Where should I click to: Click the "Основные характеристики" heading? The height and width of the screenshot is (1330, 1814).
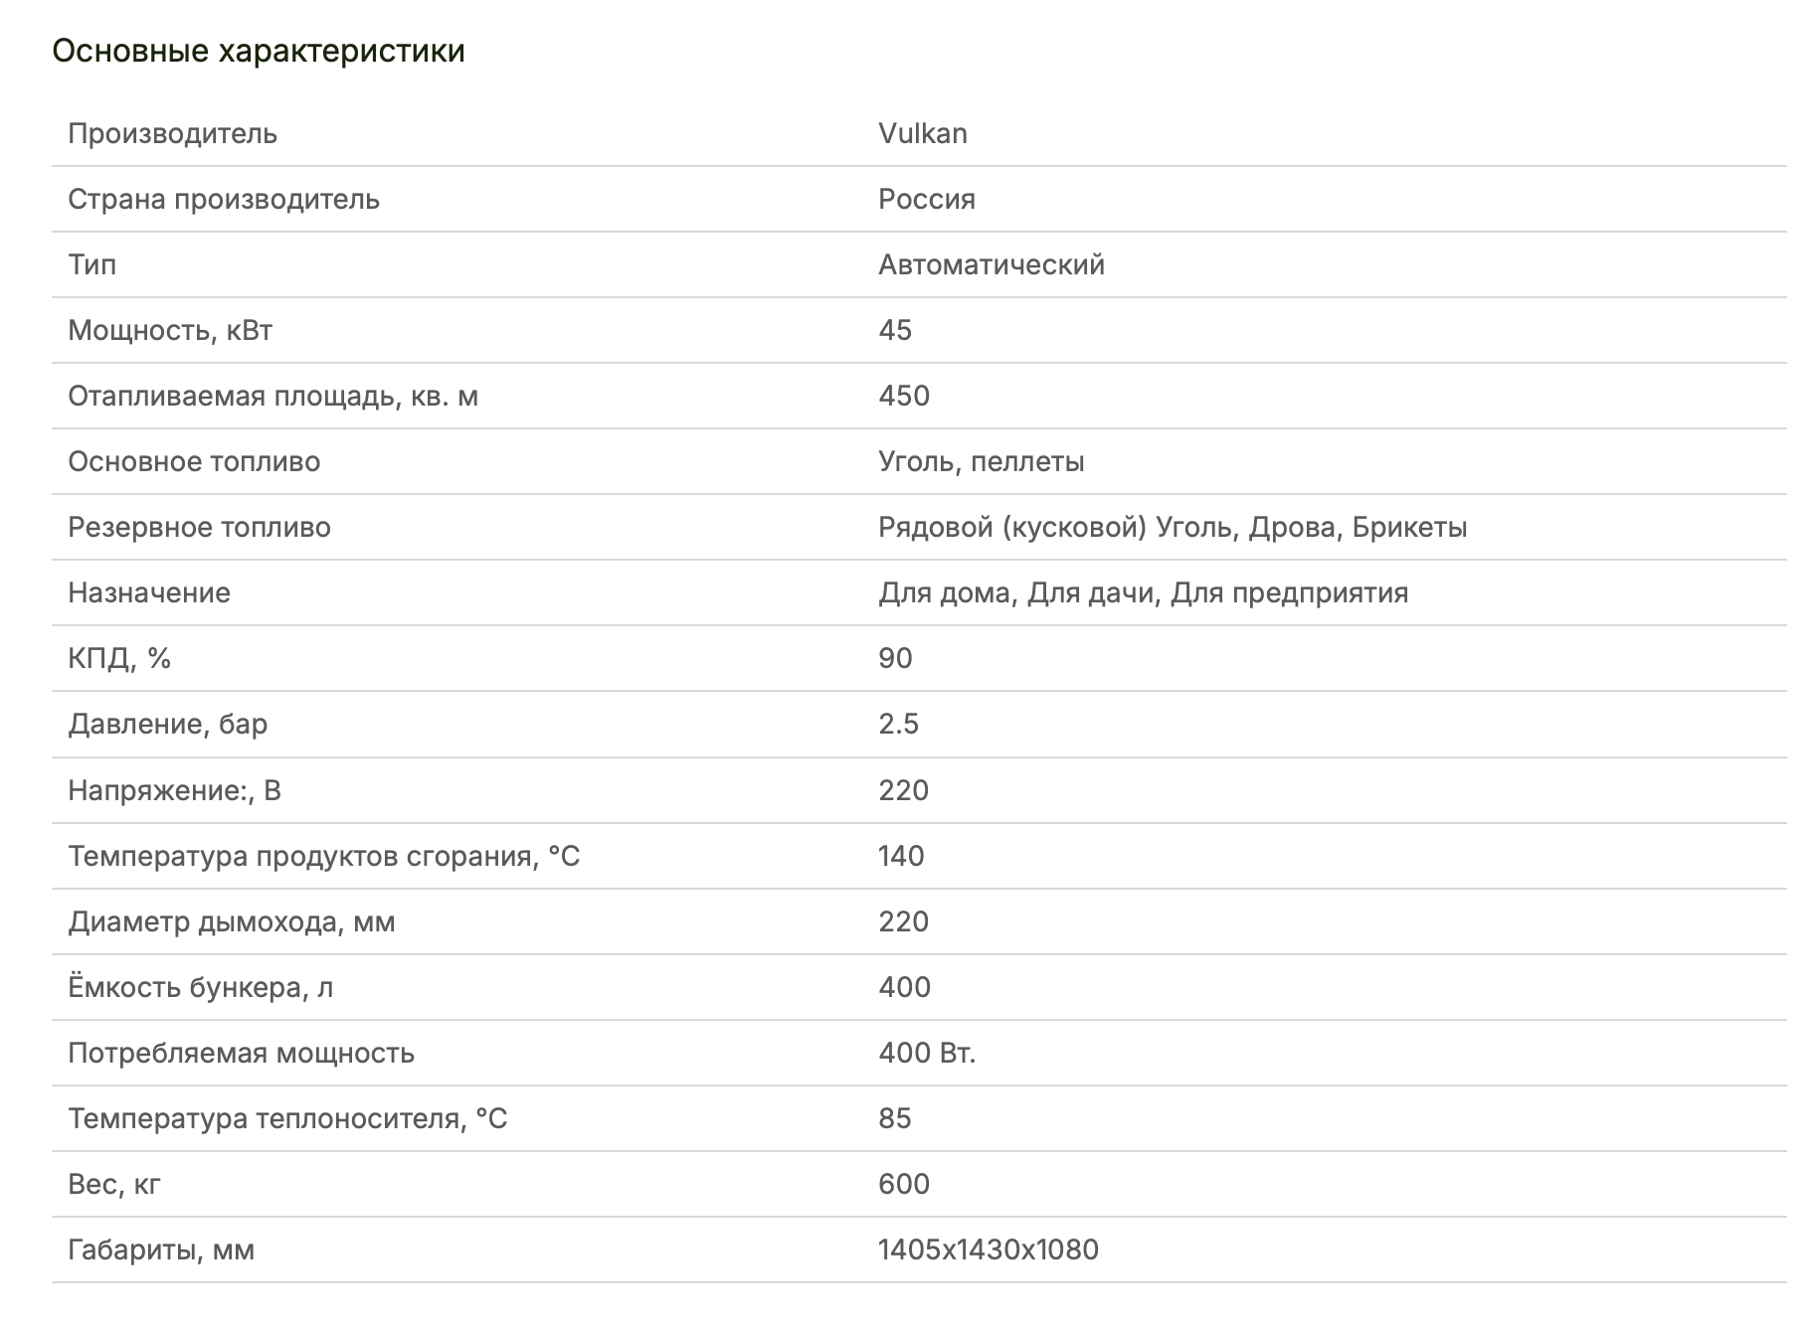pyautogui.click(x=259, y=51)
